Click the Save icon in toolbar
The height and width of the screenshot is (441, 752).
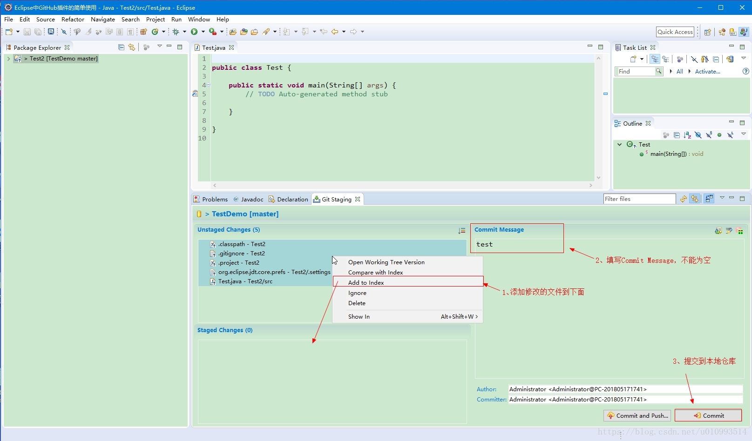click(x=27, y=32)
